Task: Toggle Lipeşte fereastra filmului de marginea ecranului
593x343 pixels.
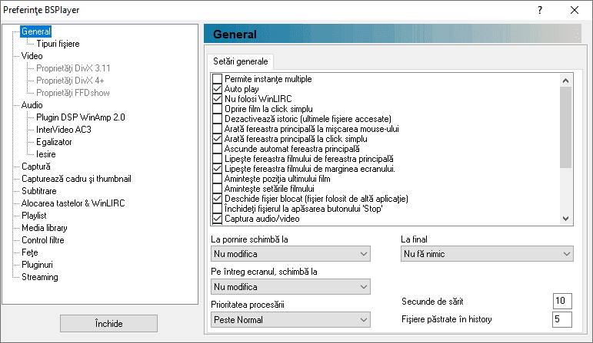Action: (x=217, y=169)
